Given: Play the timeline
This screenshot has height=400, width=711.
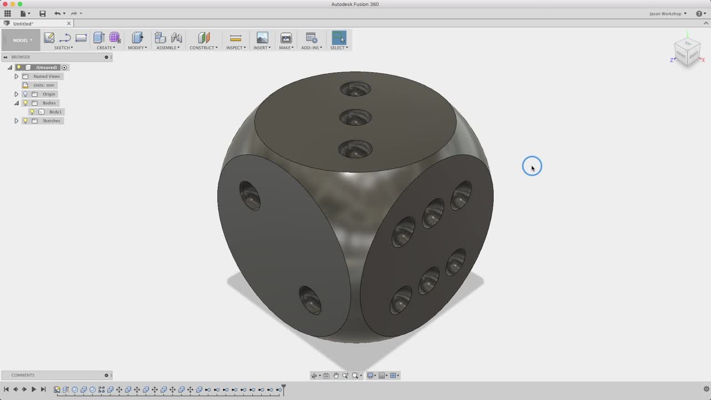Looking at the screenshot, I should tap(33, 389).
